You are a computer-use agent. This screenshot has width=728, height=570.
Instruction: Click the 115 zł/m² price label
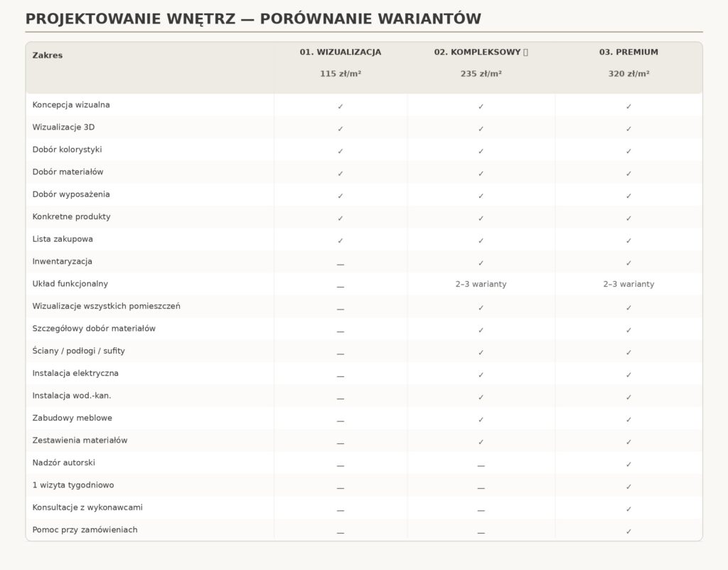(x=341, y=73)
